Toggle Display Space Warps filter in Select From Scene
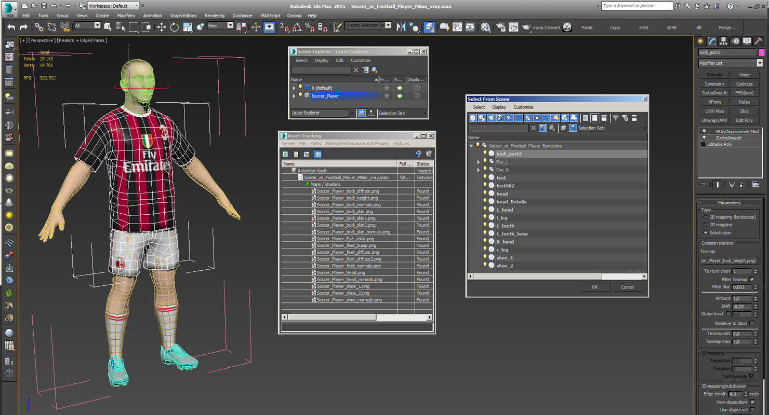 click(x=519, y=118)
